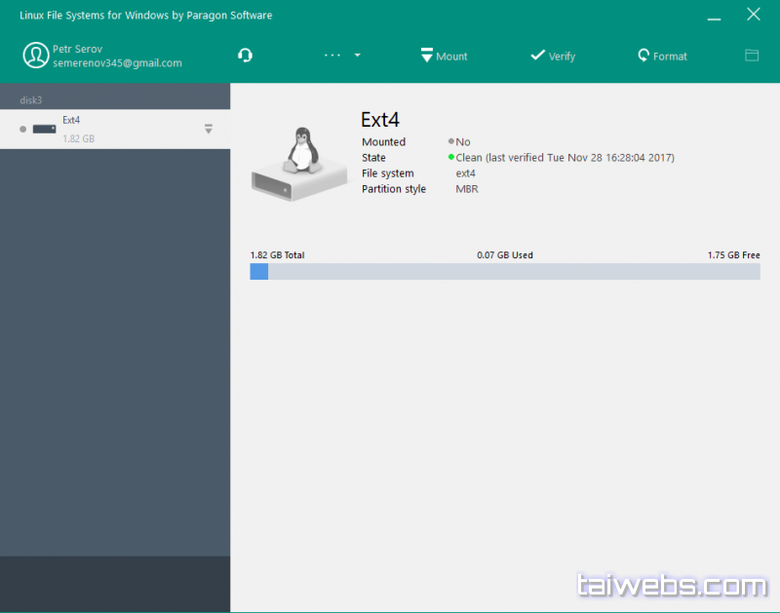Click the Mounted 'No' status indicator

(459, 142)
